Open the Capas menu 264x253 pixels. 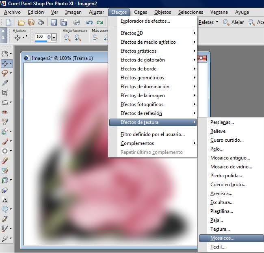pyautogui.click(x=141, y=12)
